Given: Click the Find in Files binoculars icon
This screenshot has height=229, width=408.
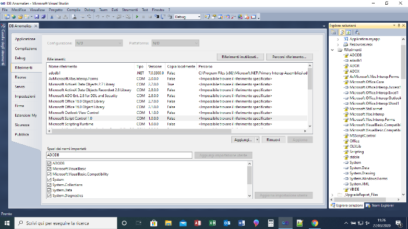Looking at the screenshot, I should click(75, 17).
